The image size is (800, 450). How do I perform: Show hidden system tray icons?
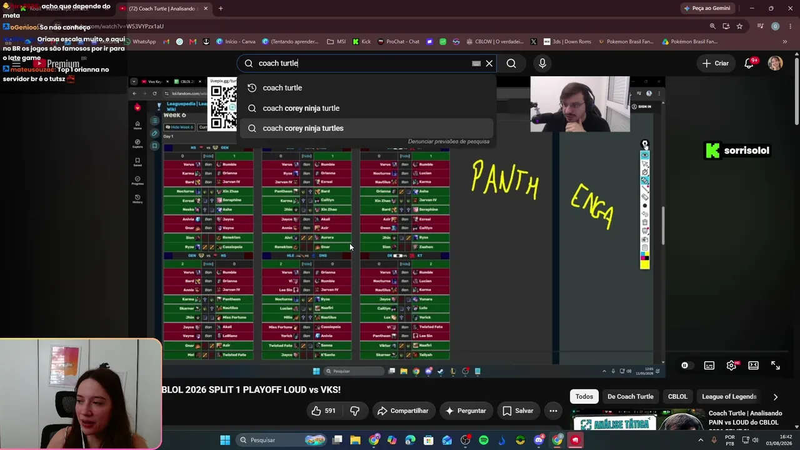(x=700, y=440)
